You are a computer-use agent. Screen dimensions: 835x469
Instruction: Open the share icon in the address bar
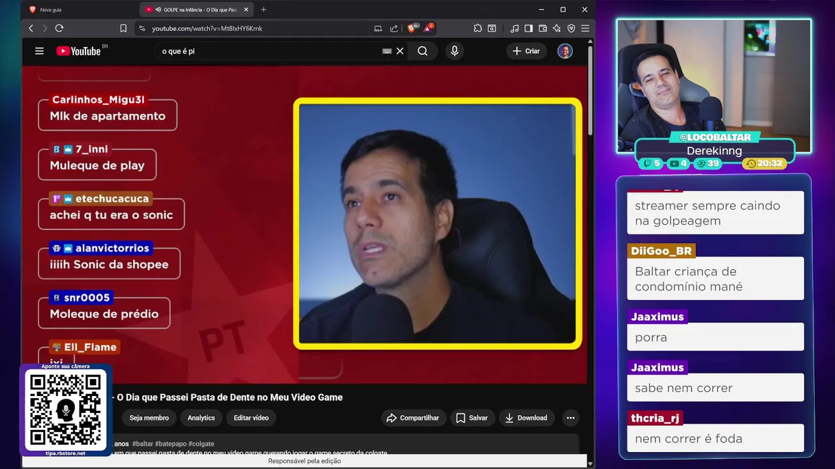click(394, 28)
